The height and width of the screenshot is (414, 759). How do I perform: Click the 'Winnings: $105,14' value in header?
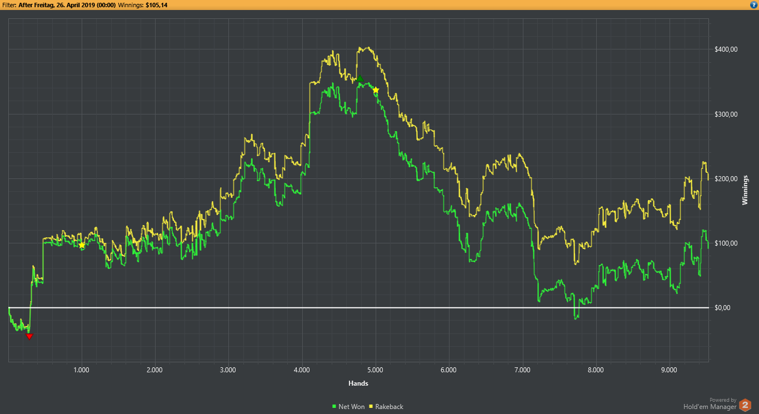[x=143, y=5]
